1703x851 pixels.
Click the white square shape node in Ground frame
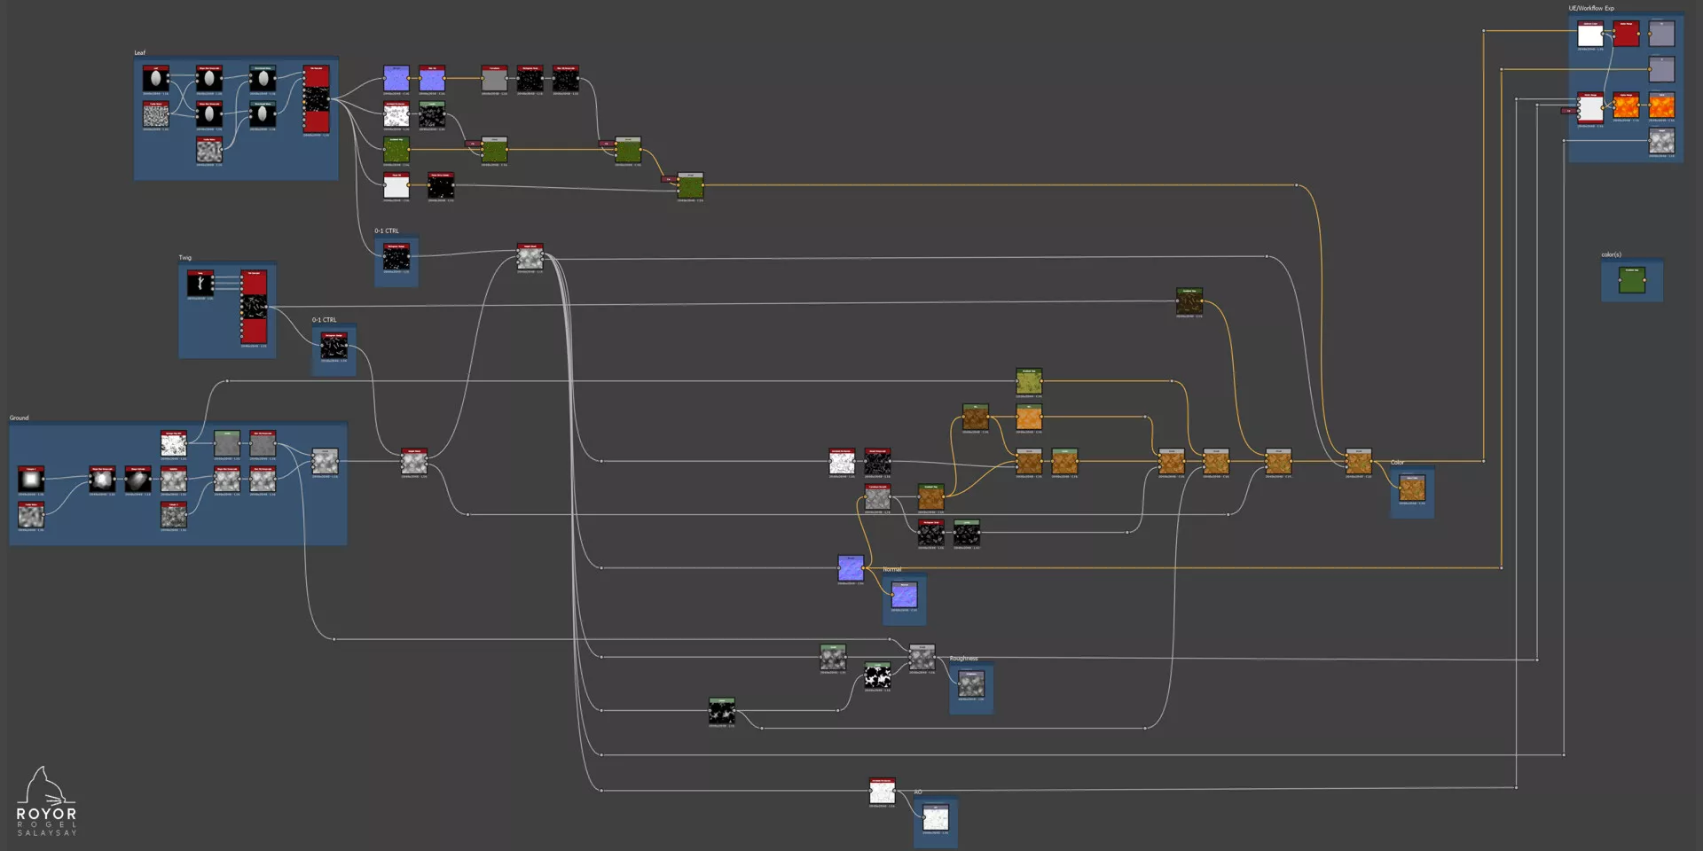tap(31, 480)
